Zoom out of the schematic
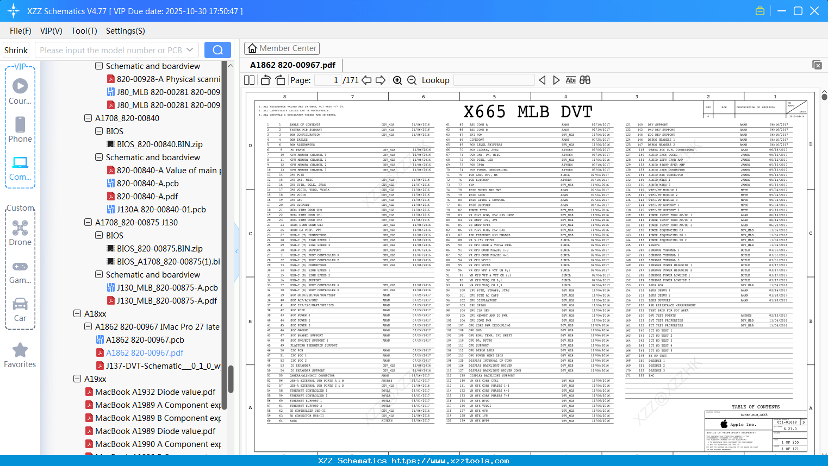Screen dimensions: 828x466 pyautogui.click(x=412, y=80)
